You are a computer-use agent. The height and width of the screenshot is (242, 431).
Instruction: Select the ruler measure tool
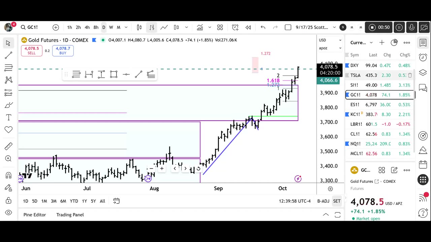coord(8,146)
